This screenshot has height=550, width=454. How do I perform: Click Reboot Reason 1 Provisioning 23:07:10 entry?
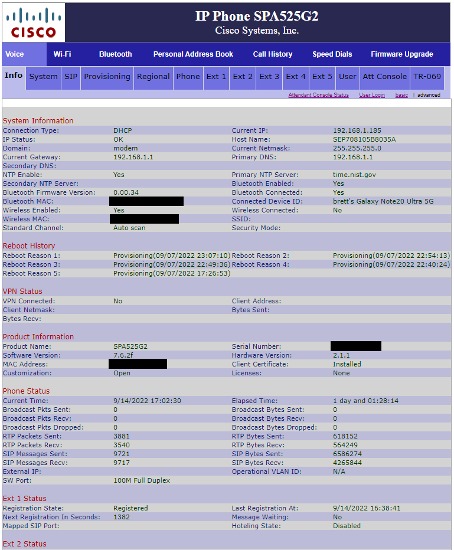click(172, 256)
